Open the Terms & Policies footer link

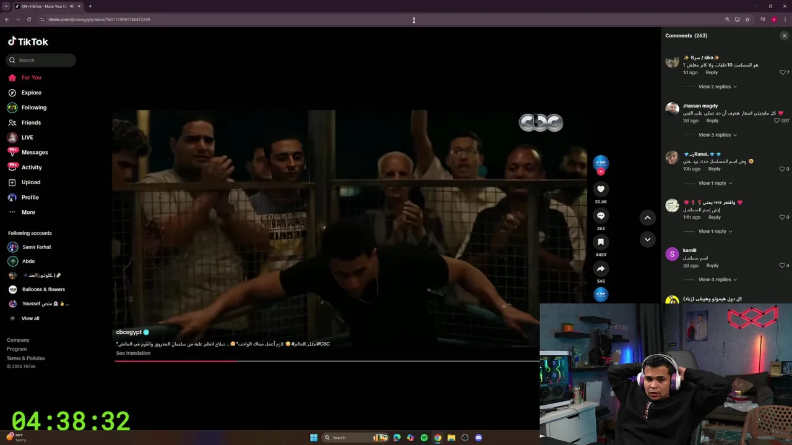(x=25, y=358)
